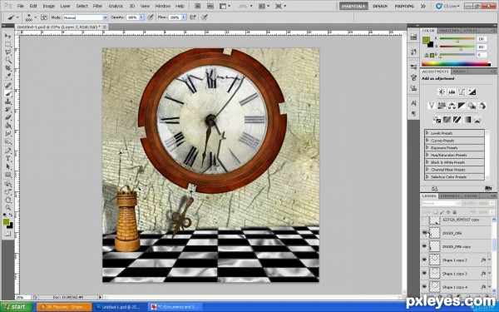Viewport: 499px width, 312px height.
Task: Click the foreground color swatch in Color panel
Action: point(426,40)
